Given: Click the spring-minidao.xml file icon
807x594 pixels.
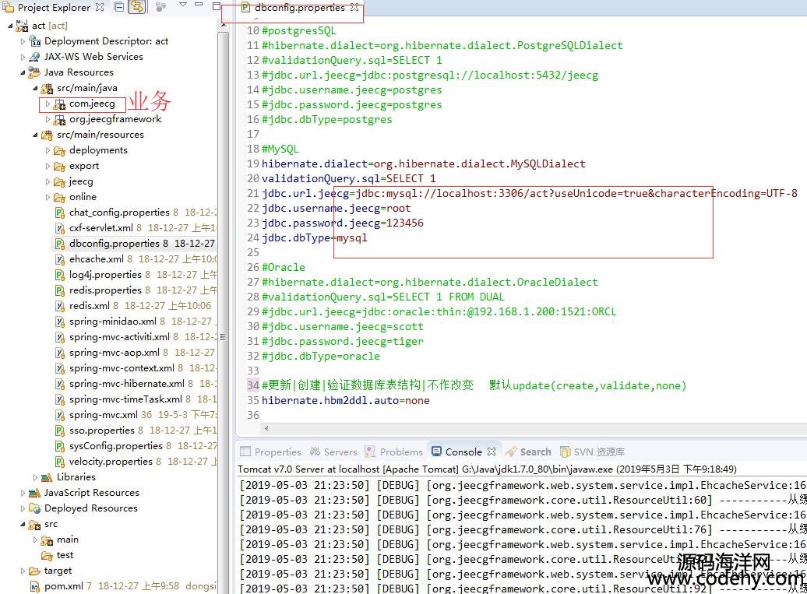Looking at the screenshot, I should coord(60,322).
